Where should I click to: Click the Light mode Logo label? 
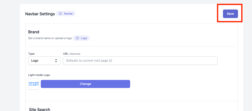39,75
